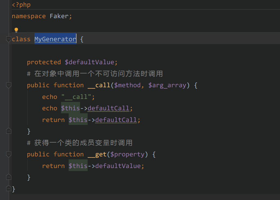
Task: Click the $method parameter
Action: (127, 85)
